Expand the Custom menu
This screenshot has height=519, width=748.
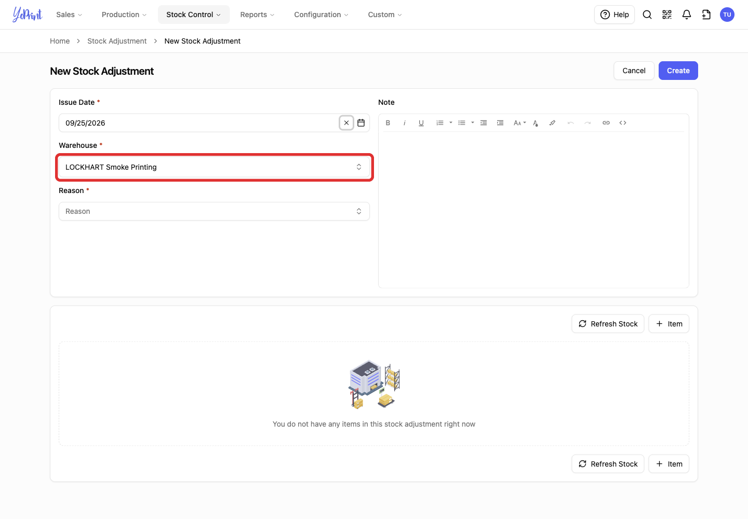pyautogui.click(x=385, y=15)
